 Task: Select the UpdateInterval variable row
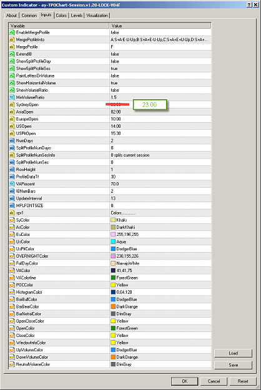pos(110,198)
